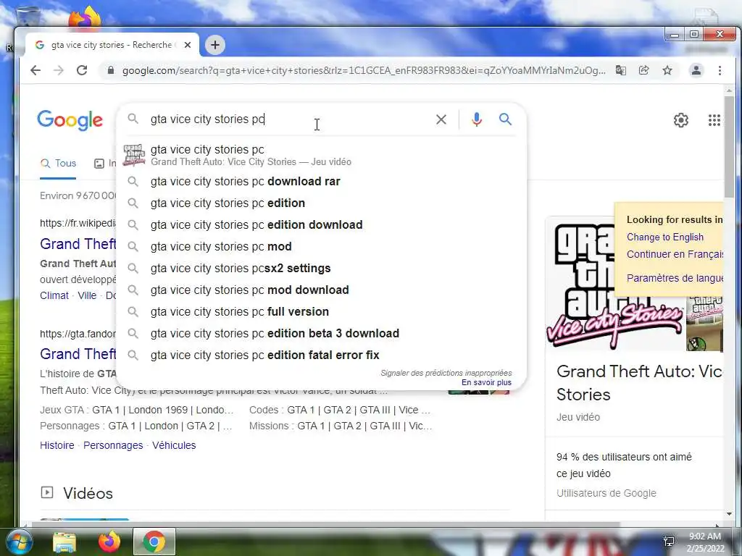Click the video icon beside Vidéos heading

tap(47, 492)
